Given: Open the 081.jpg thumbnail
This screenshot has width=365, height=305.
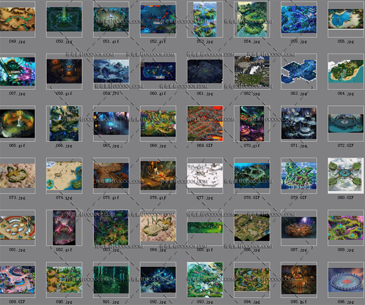Looking at the screenshot, I should pos(18,228).
